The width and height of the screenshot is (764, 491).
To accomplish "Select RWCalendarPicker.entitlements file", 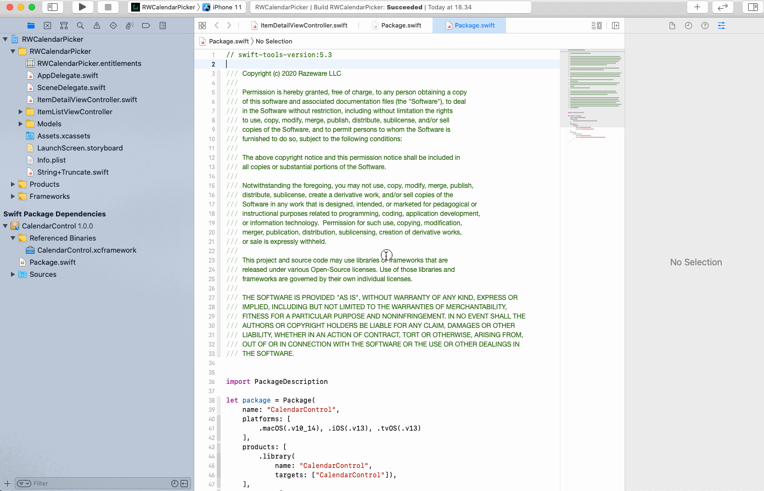I will tap(89, 63).
